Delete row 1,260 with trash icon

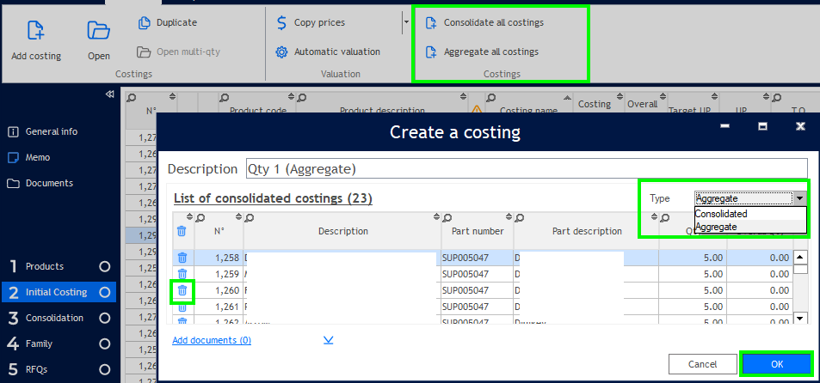[x=182, y=290]
